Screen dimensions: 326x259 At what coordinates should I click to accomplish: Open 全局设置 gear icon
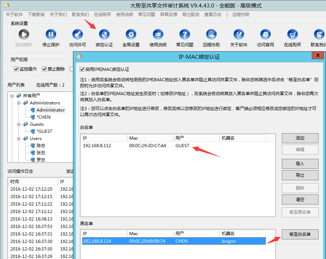pyautogui.click(x=131, y=35)
